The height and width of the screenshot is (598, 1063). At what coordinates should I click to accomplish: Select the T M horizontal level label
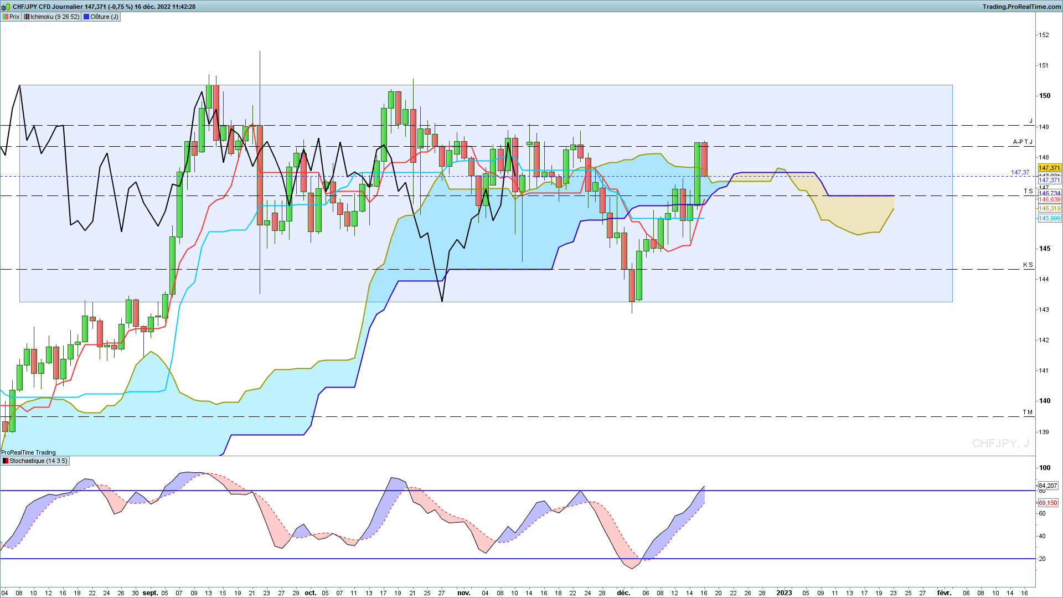pos(1028,412)
